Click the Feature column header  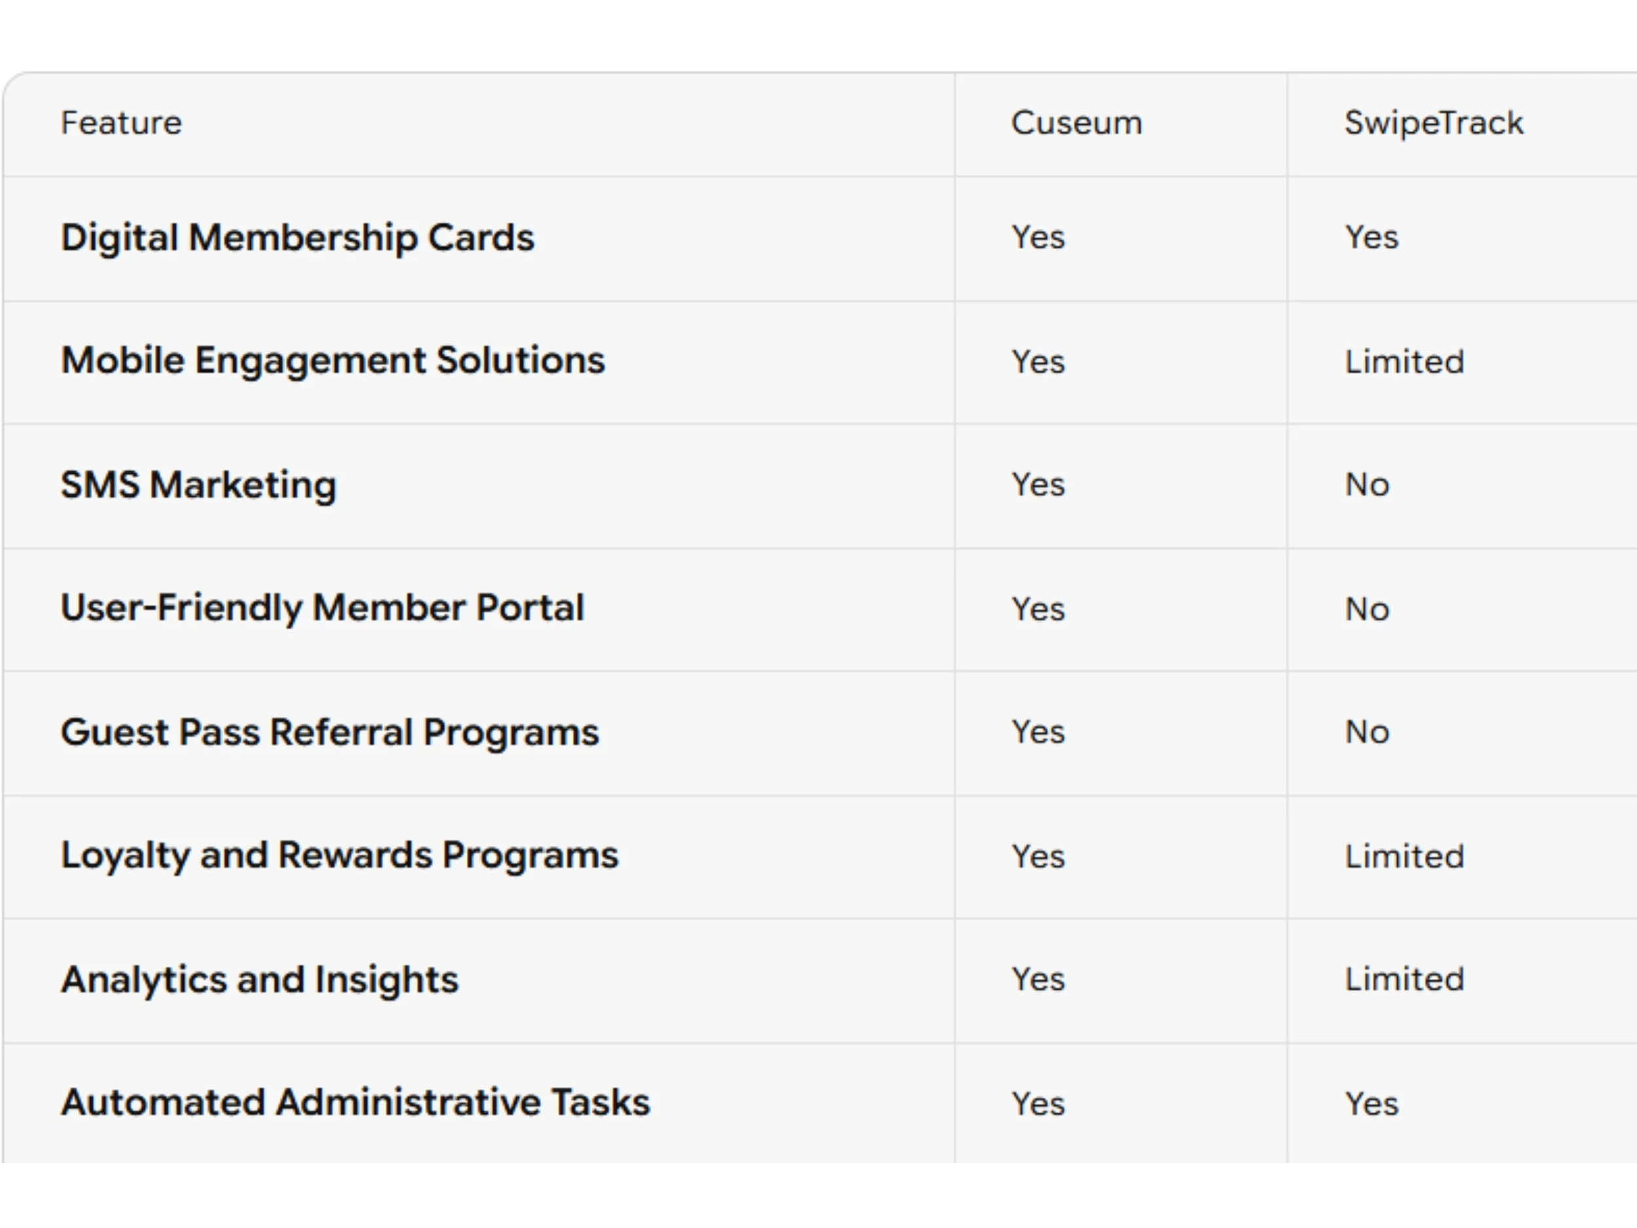point(120,123)
